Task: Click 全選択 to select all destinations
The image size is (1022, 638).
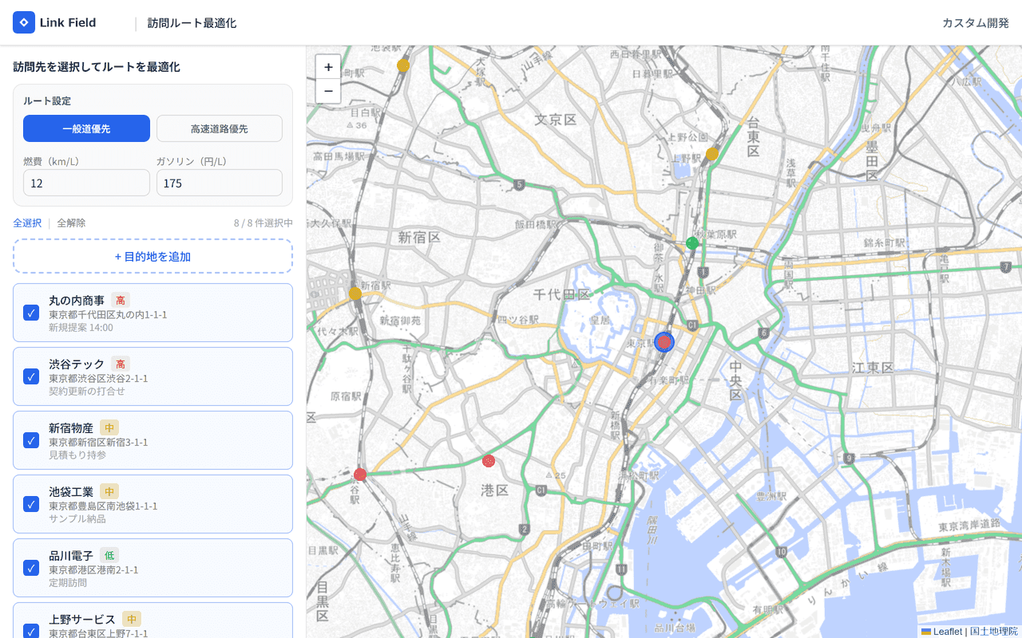Action: (27, 223)
